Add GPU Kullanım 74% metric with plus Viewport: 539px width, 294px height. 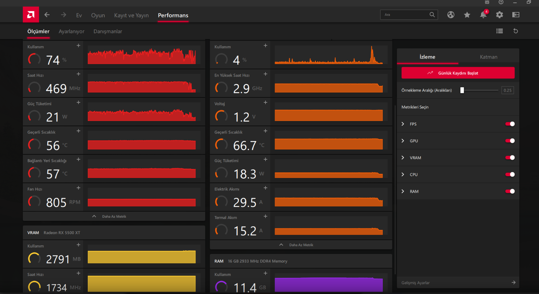pyautogui.click(x=78, y=46)
